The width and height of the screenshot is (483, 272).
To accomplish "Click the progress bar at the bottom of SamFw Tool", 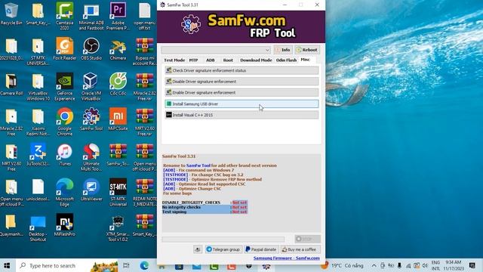I will [x=223, y=239].
